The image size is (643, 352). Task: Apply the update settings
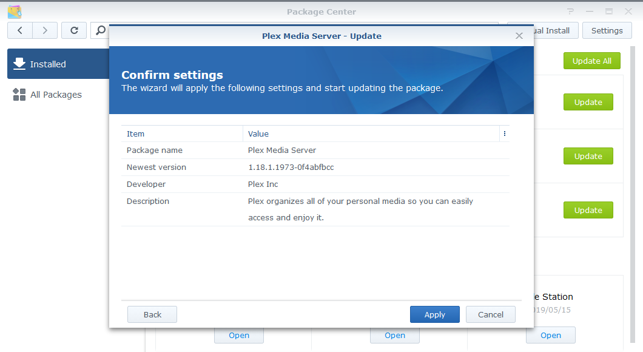coord(435,314)
